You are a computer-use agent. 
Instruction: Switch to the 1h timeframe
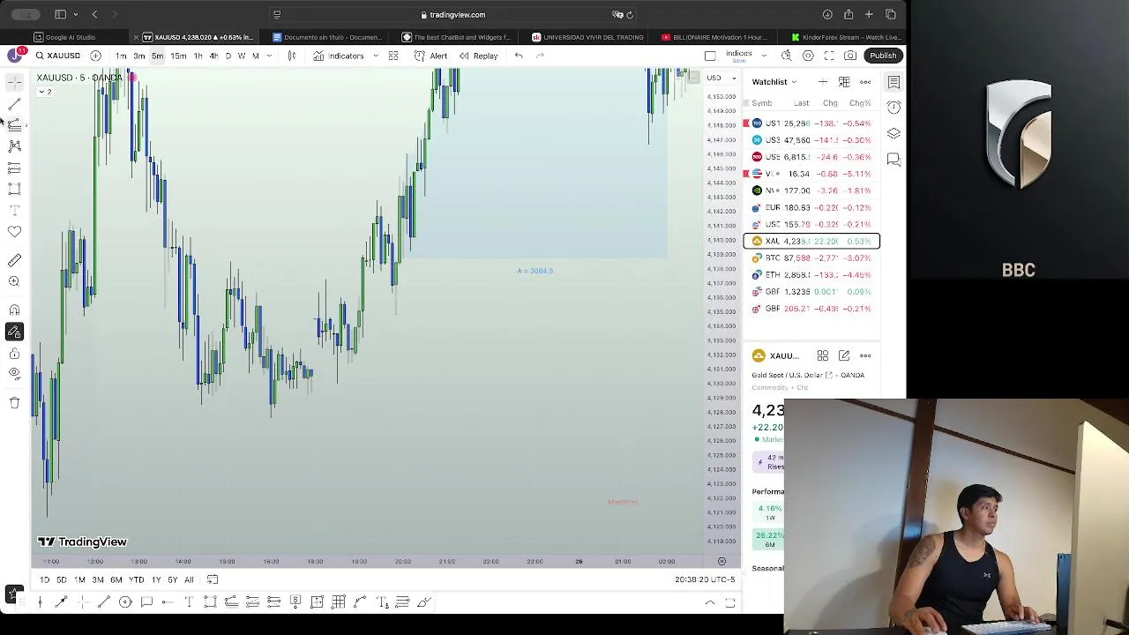point(198,56)
